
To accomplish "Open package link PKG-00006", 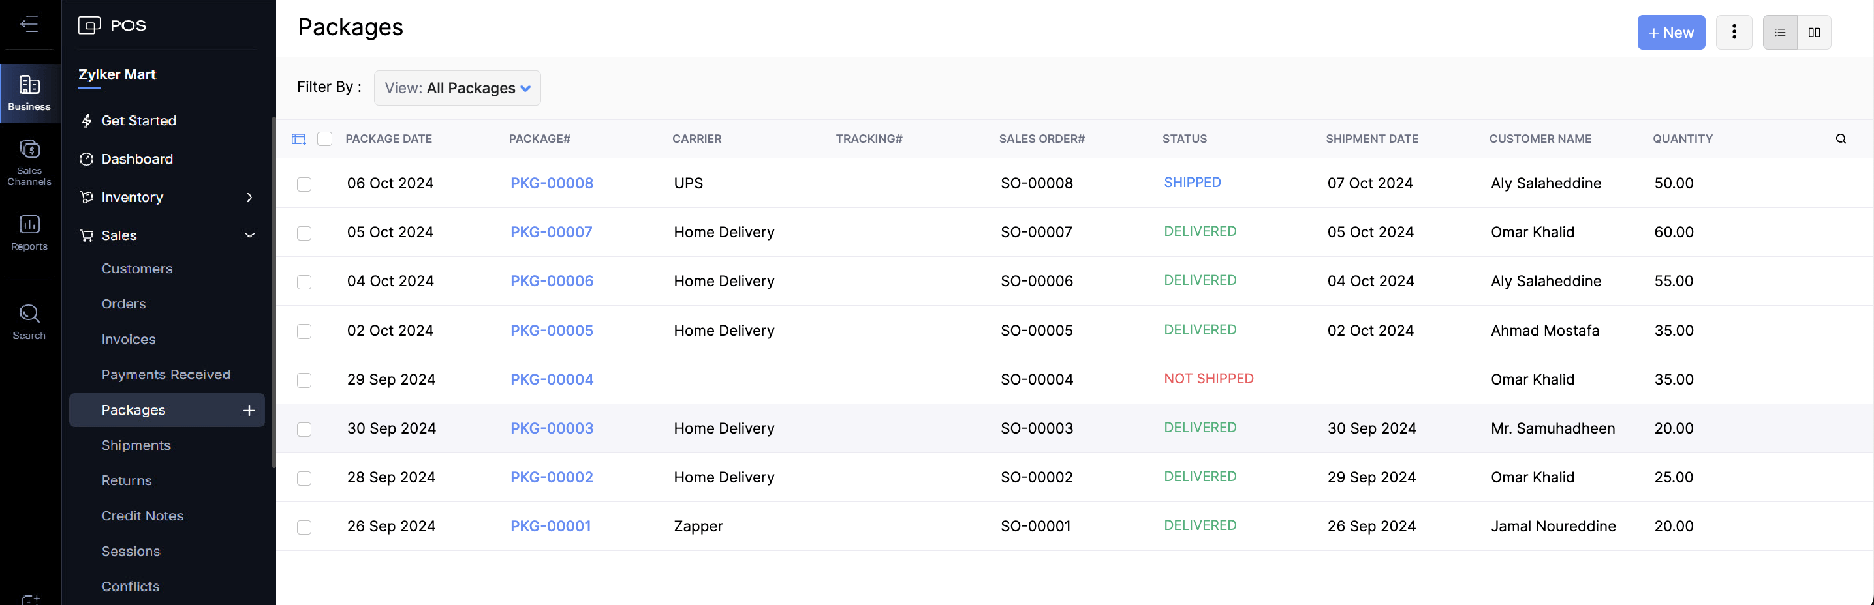I will [x=552, y=281].
